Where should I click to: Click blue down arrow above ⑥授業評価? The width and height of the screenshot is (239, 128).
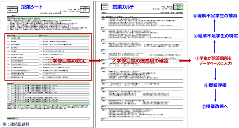tap(215, 74)
